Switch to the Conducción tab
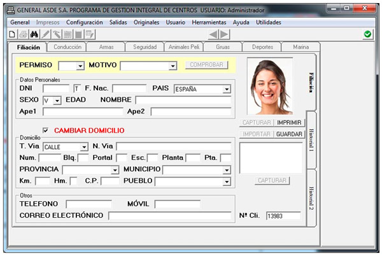The height and width of the screenshot is (256, 382). click(x=67, y=47)
